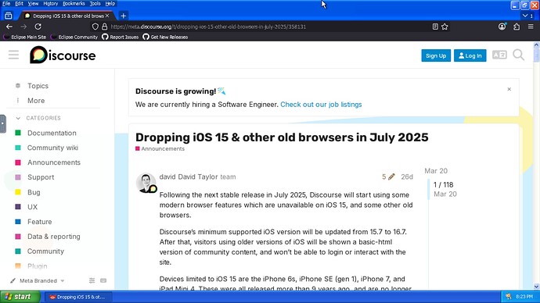Click the 26d post date link
This screenshot has height=303, width=540.
407,177
